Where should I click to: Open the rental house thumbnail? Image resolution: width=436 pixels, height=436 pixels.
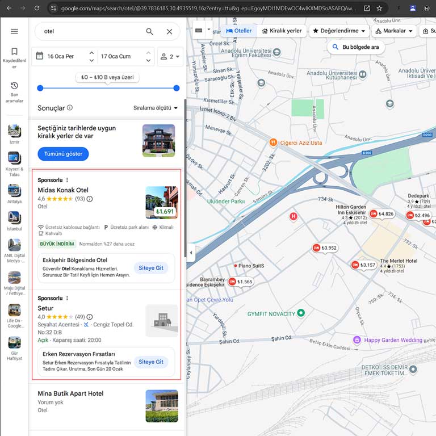[159, 141]
